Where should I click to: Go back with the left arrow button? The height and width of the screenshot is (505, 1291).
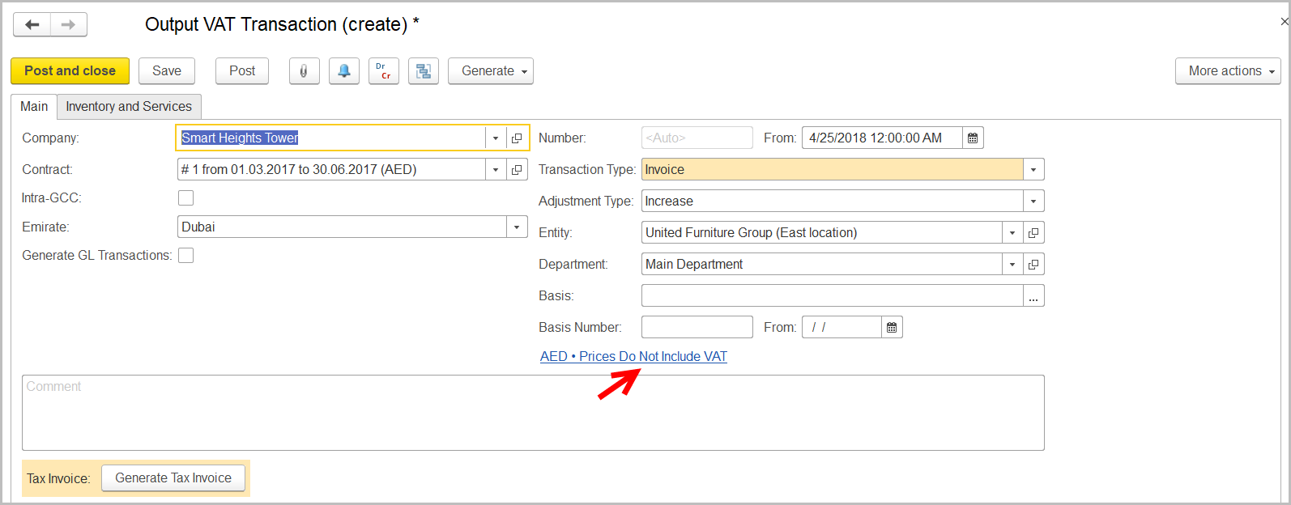click(x=32, y=25)
